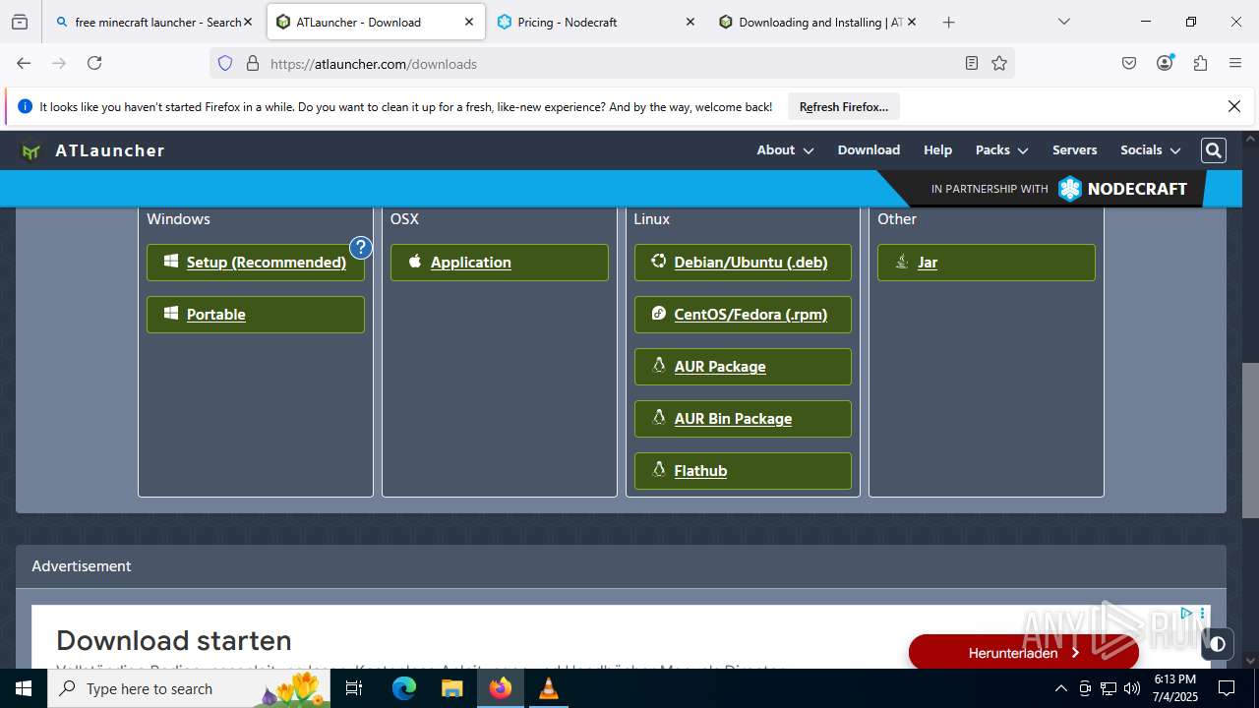Screen dimensions: 1259x708
Task: Go back with the browser back arrow
Action: (x=24, y=63)
